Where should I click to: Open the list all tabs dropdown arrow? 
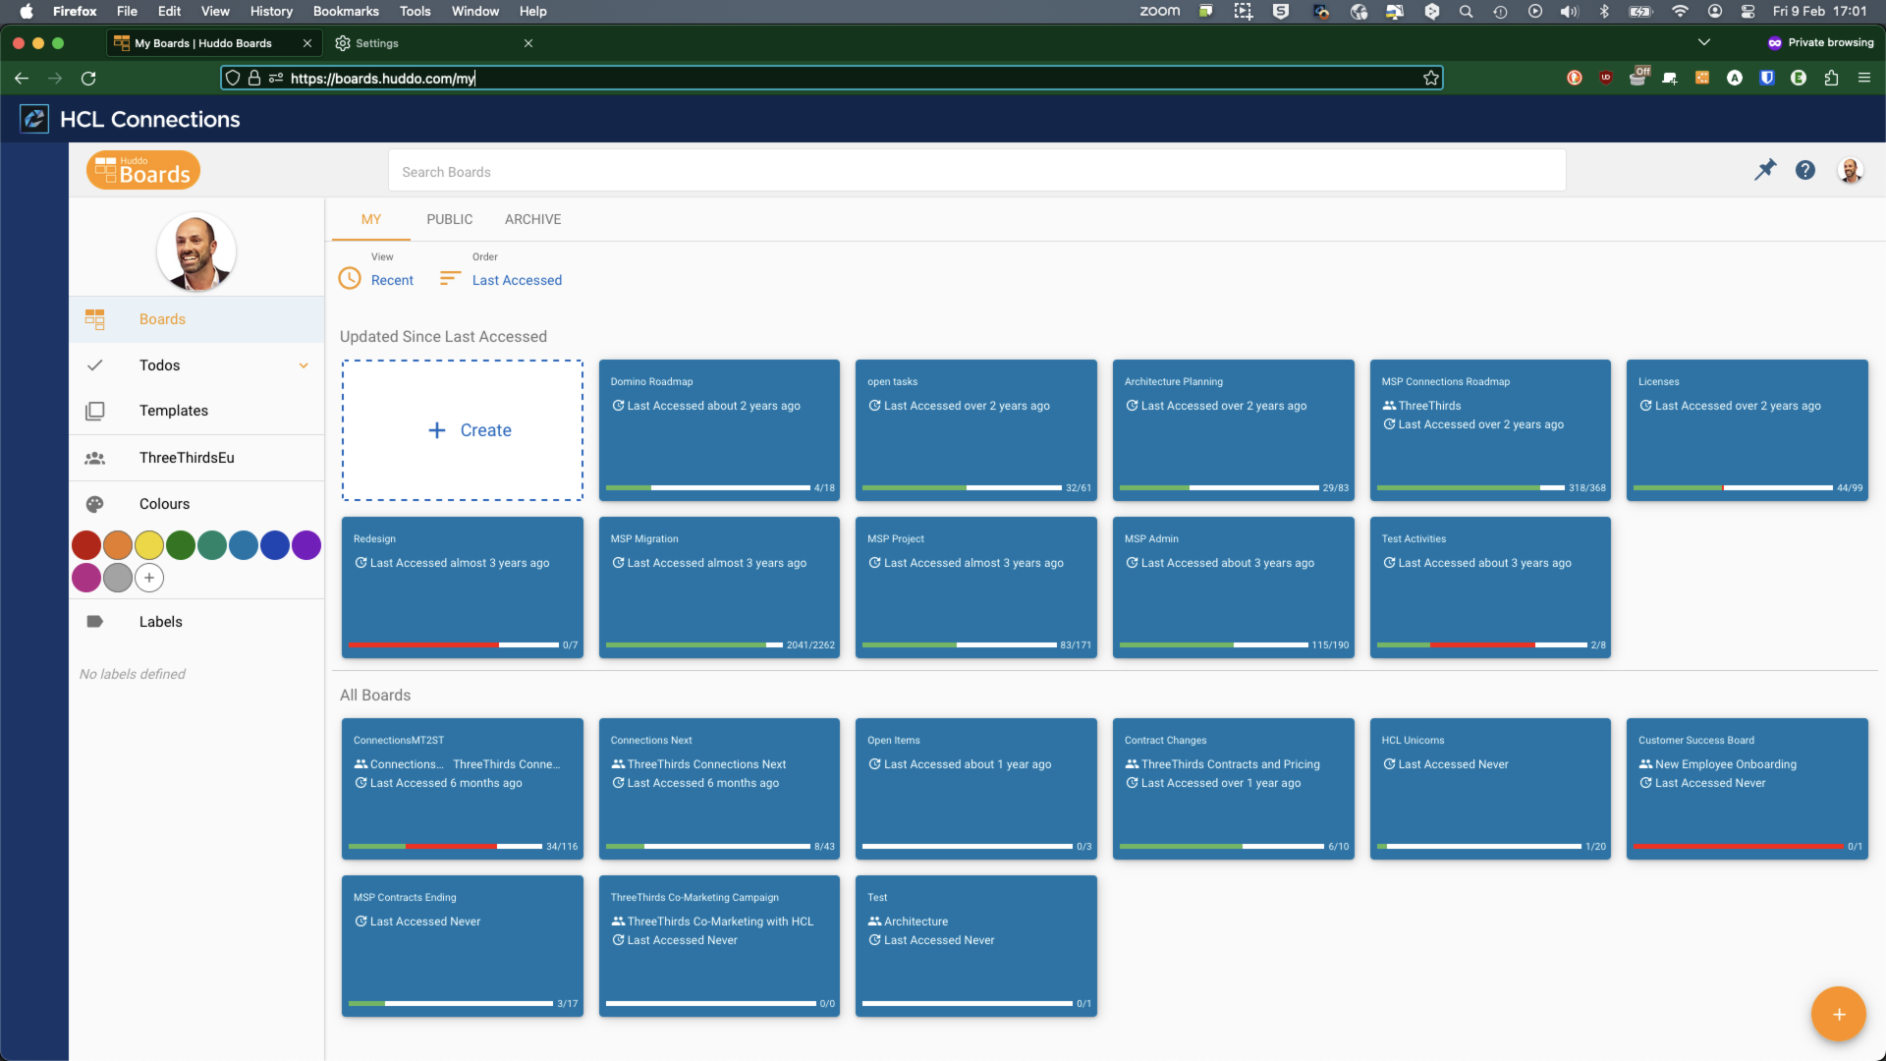1704,42
